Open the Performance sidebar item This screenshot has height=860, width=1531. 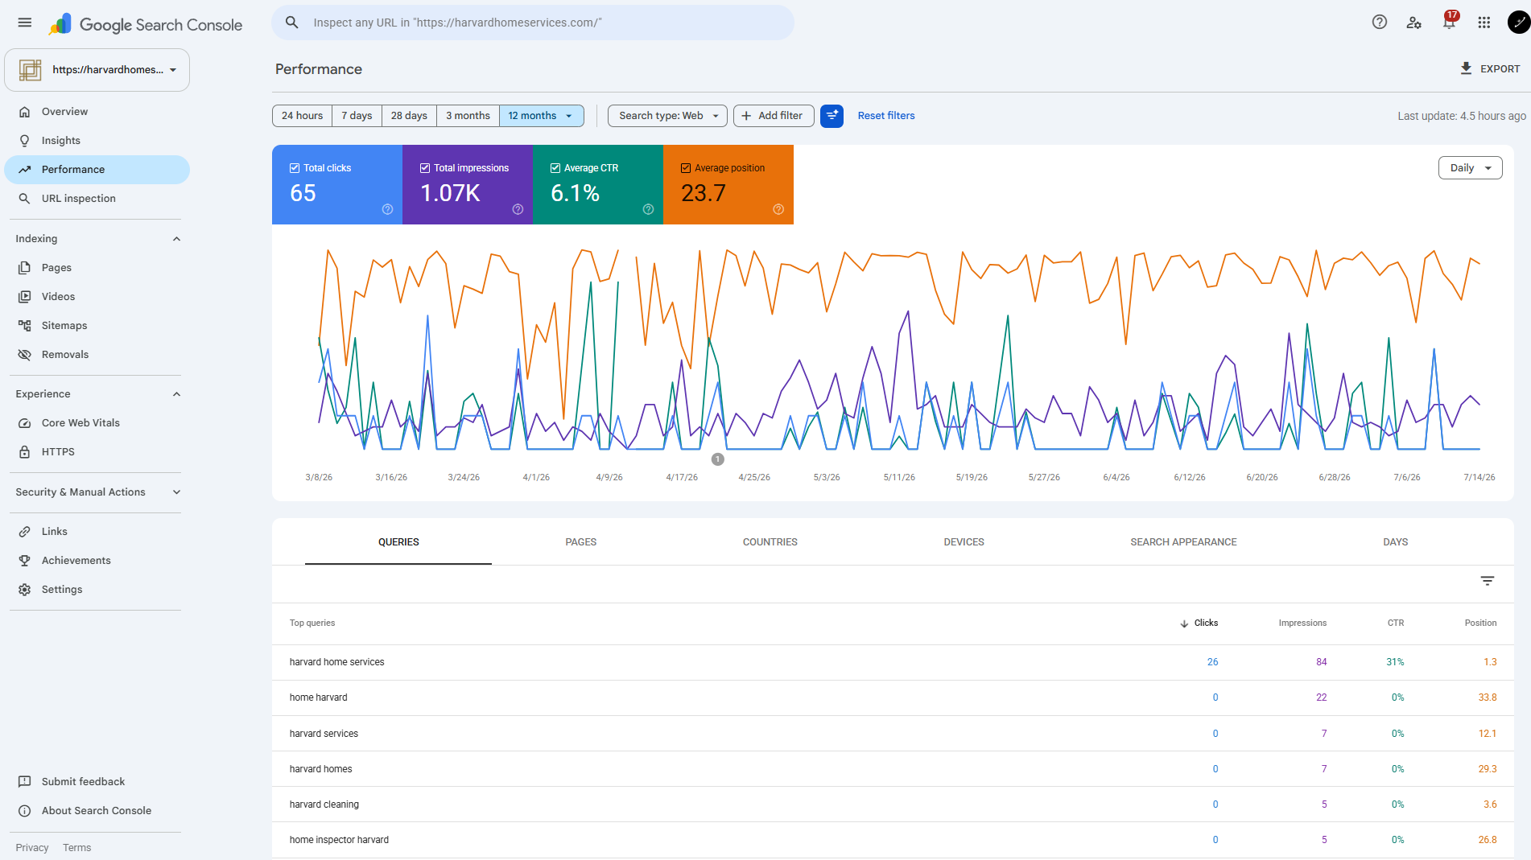point(97,170)
